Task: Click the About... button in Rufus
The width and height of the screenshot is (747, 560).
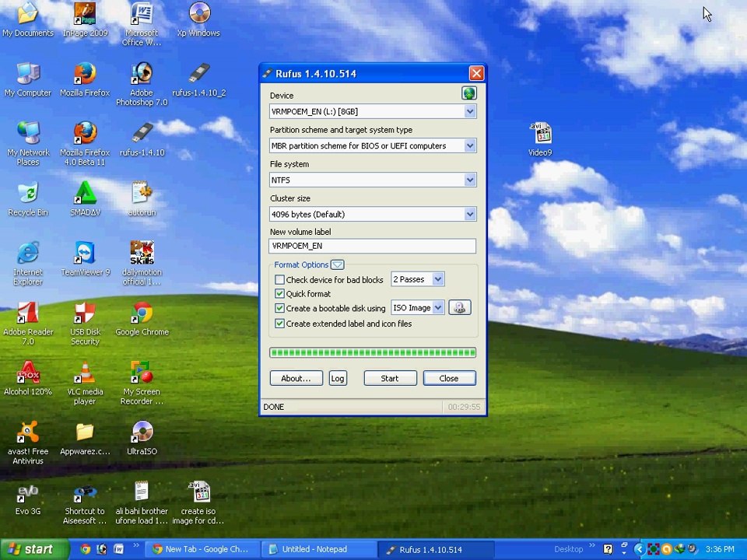Action: point(296,378)
